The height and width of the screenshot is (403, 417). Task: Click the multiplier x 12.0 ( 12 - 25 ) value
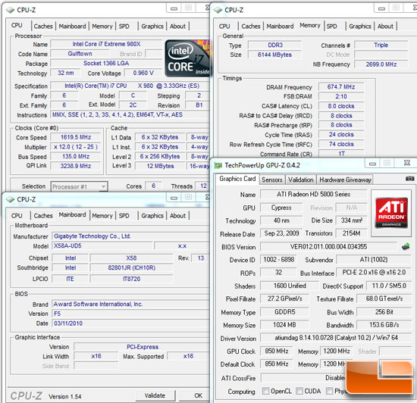(76, 147)
